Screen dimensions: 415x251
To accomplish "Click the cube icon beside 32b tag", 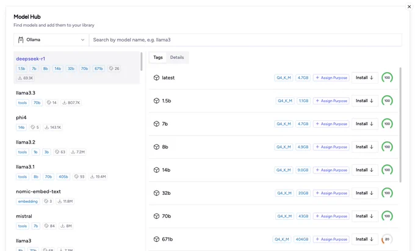I will coord(156,193).
